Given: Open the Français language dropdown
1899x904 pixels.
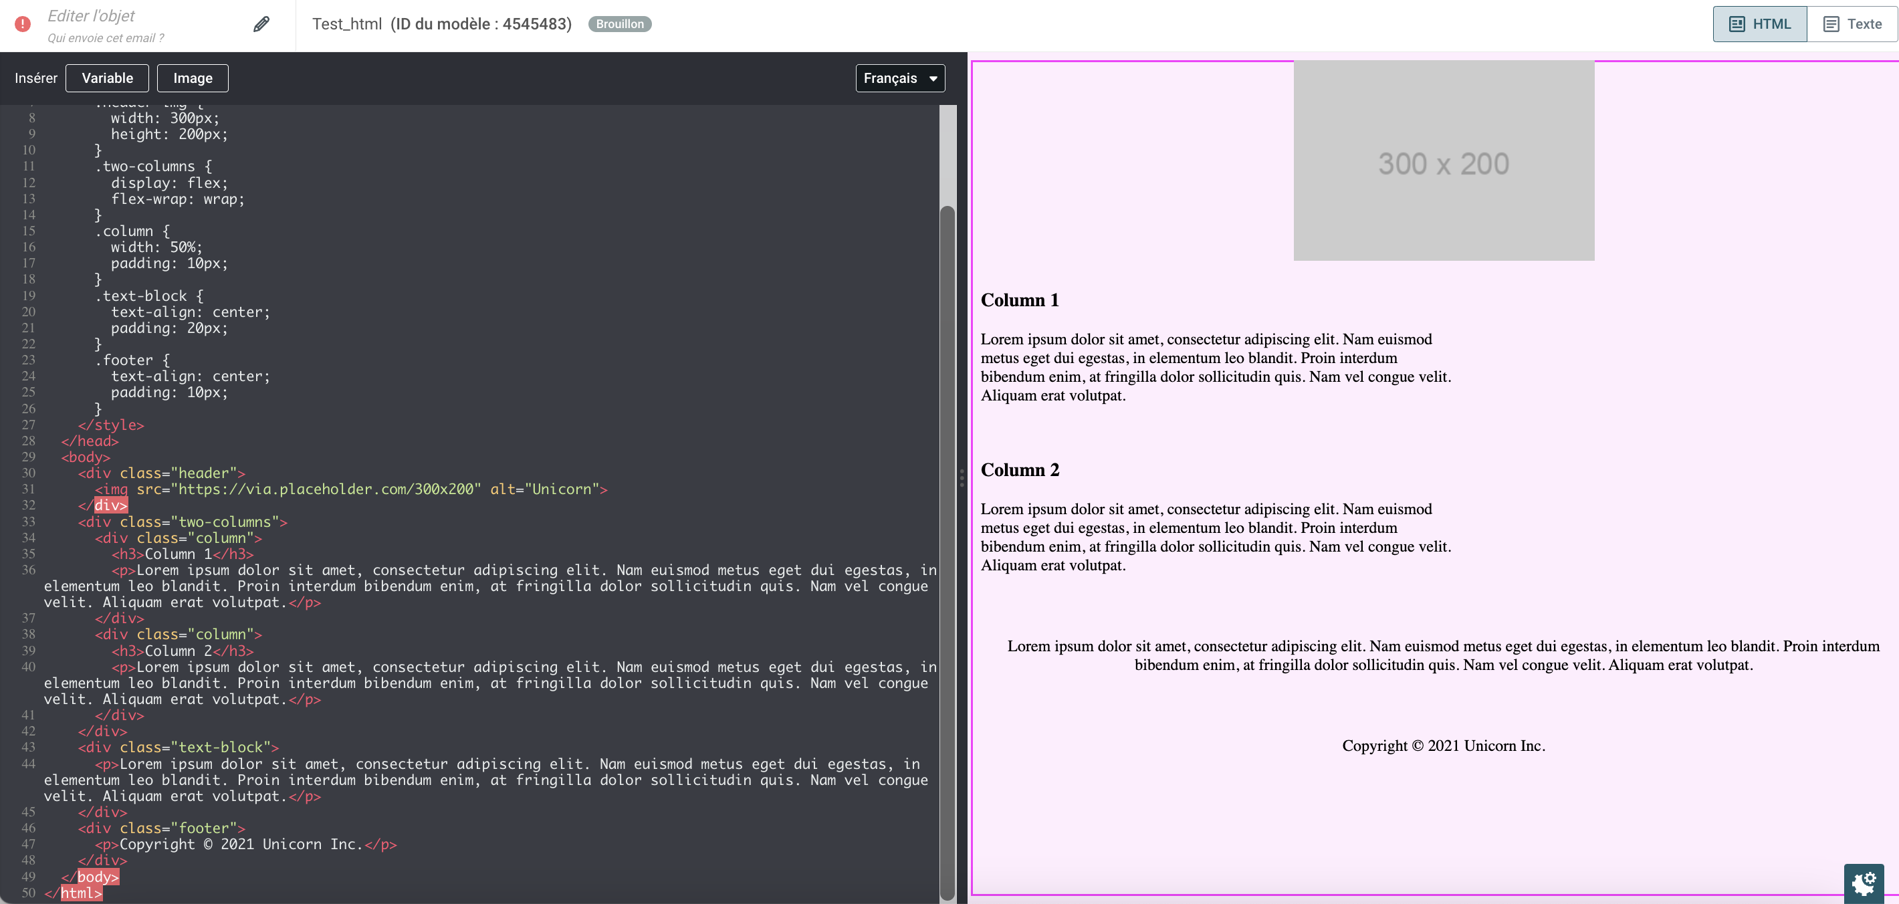Looking at the screenshot, I should [x=900, y=78].
